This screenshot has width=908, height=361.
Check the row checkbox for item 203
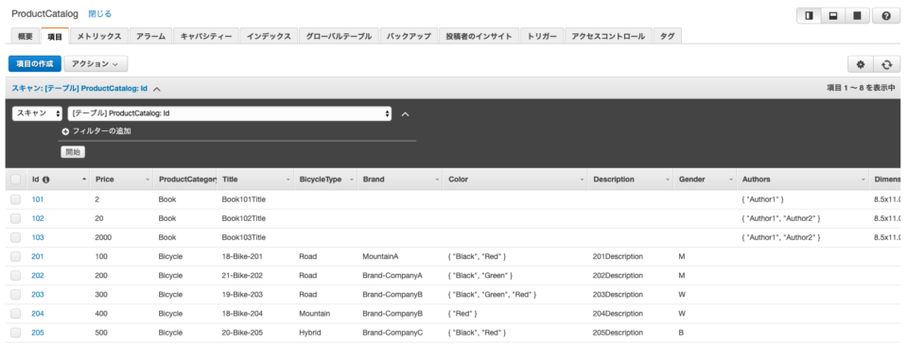(x=16, y=295)
